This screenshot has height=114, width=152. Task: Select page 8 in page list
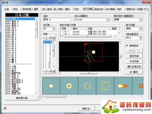tap(48, 58)
